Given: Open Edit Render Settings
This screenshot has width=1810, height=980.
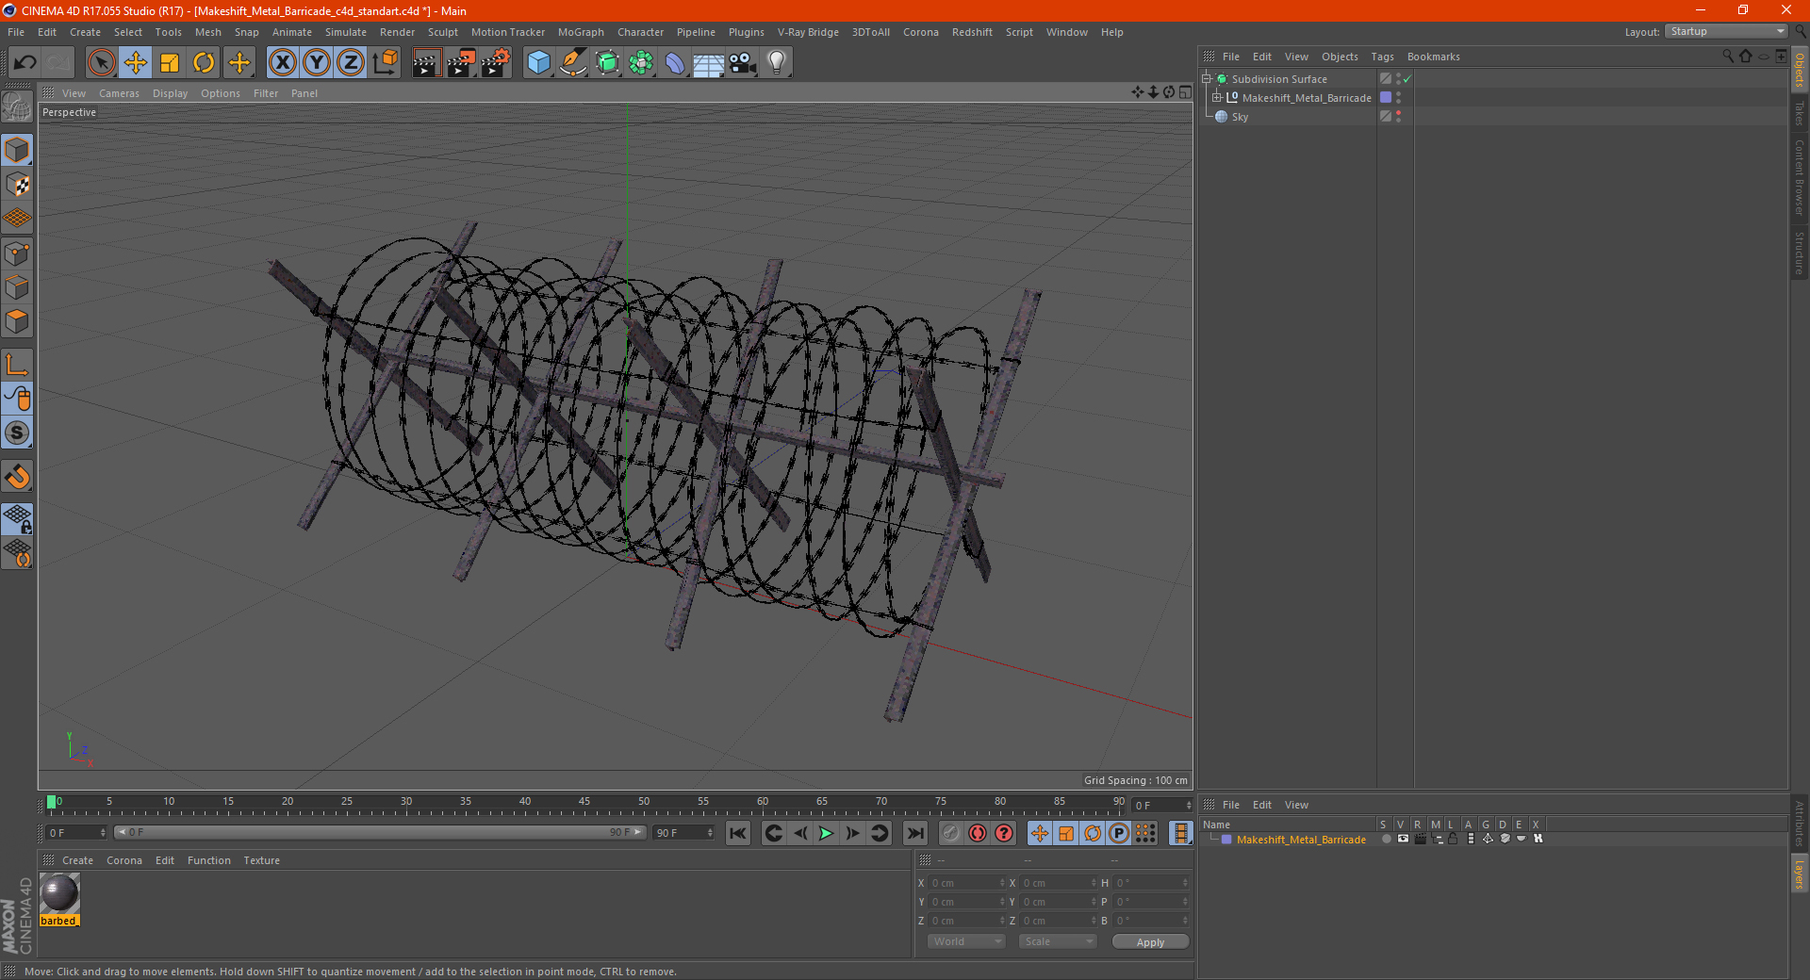Looking at the screenshot, I should [496, 63].
